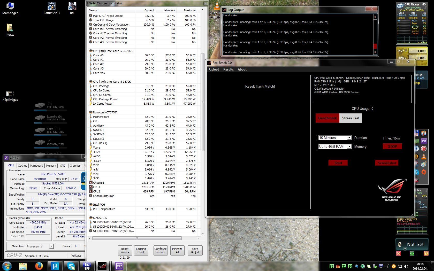Image resolution: width=434 pixels, height=271 pixels.
Task: Click the network tray icon
Action: 400,266
